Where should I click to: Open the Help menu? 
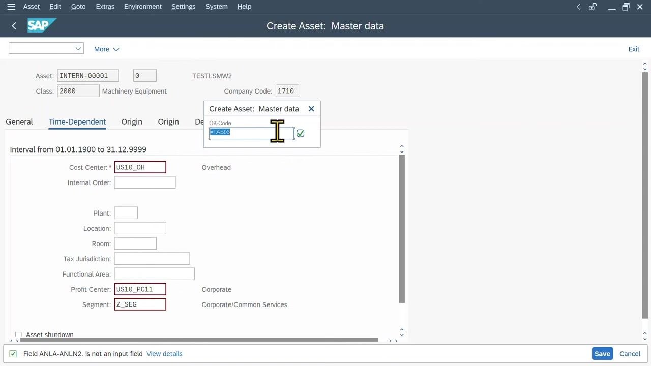[244, 7]
